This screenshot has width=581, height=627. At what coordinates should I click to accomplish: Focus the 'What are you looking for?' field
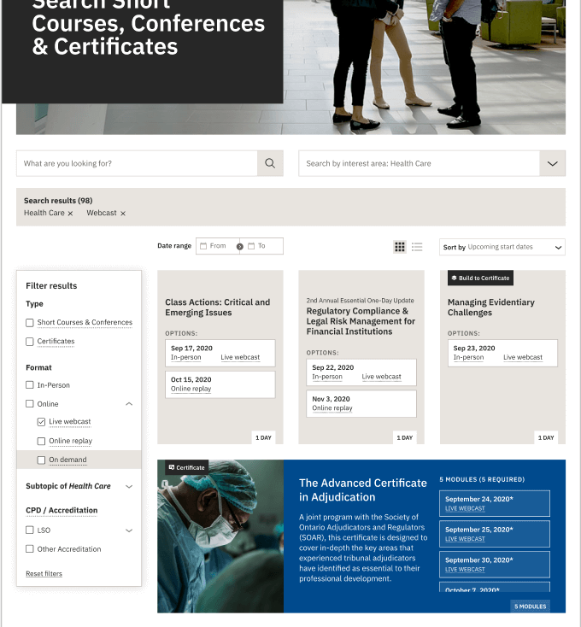137,163
